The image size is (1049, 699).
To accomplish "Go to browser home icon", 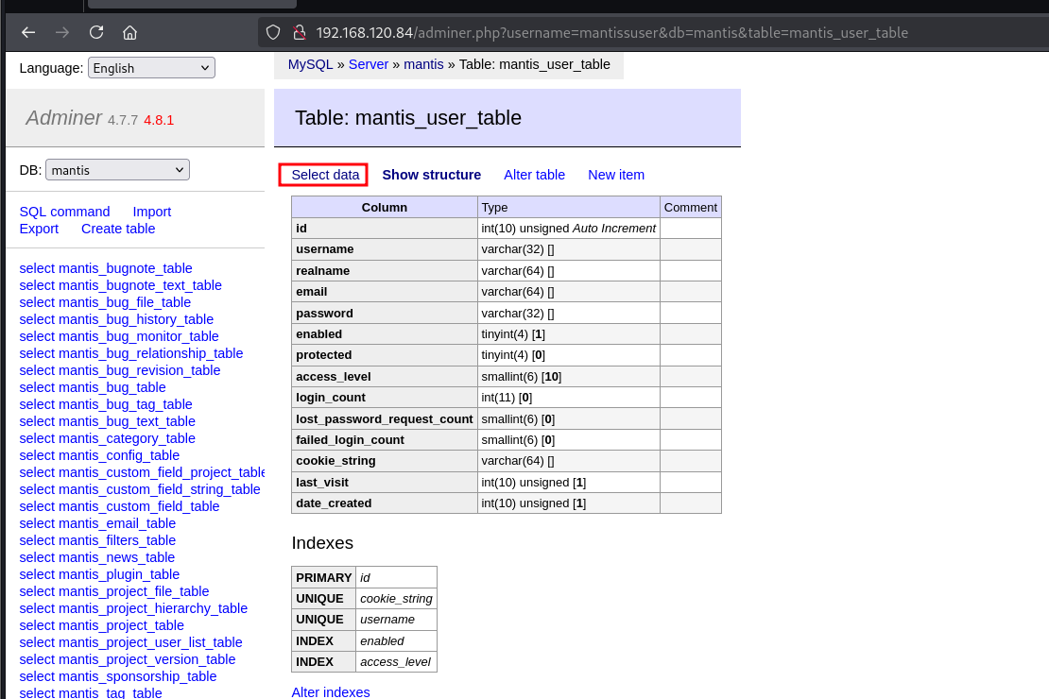I will 130,32.
